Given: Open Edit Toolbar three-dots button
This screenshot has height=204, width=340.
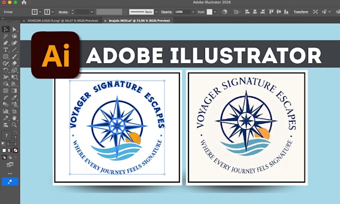Looking at the screenshot, I should pos(10,174).
